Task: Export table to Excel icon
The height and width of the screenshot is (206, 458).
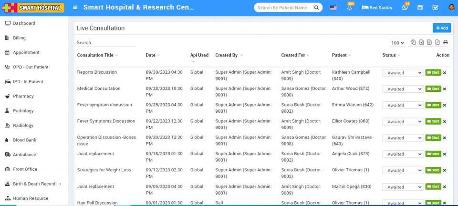Action: pos(422,42)
